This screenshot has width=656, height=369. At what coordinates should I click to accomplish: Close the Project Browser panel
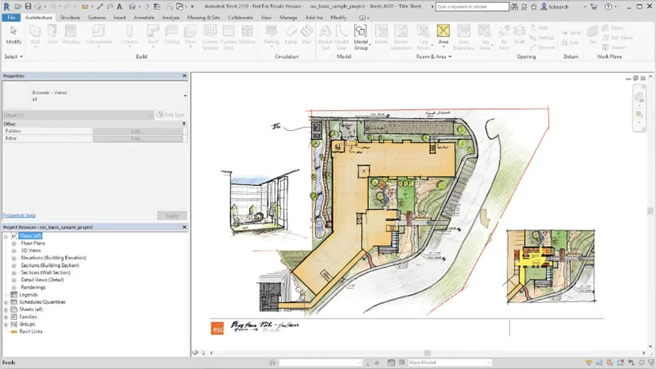(185, 227)
